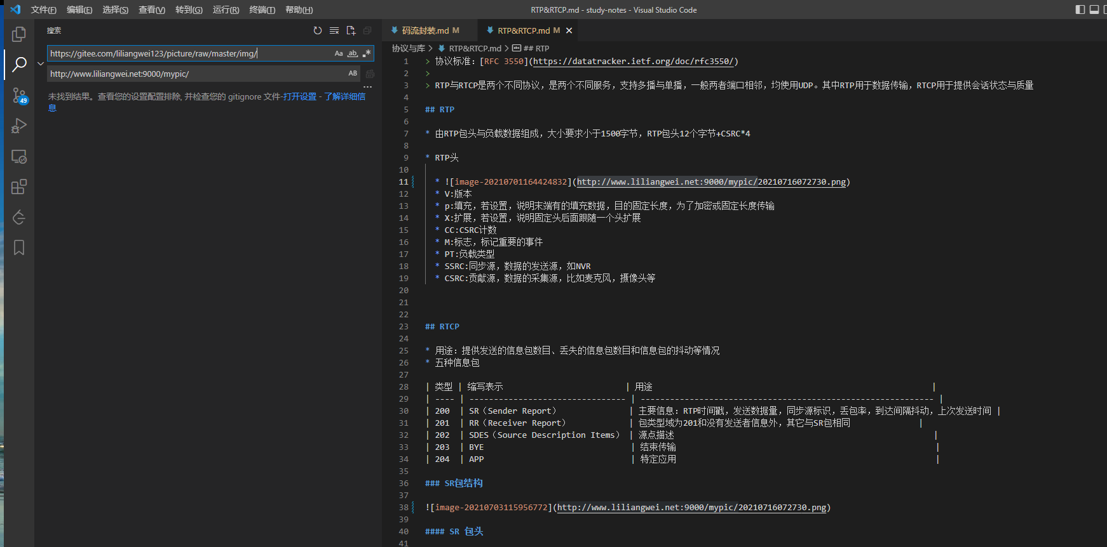This screenshot has height=547, width=1107.
Task: Click the ## RTCP heading on line 23
Action: click(x=442, y=327)
